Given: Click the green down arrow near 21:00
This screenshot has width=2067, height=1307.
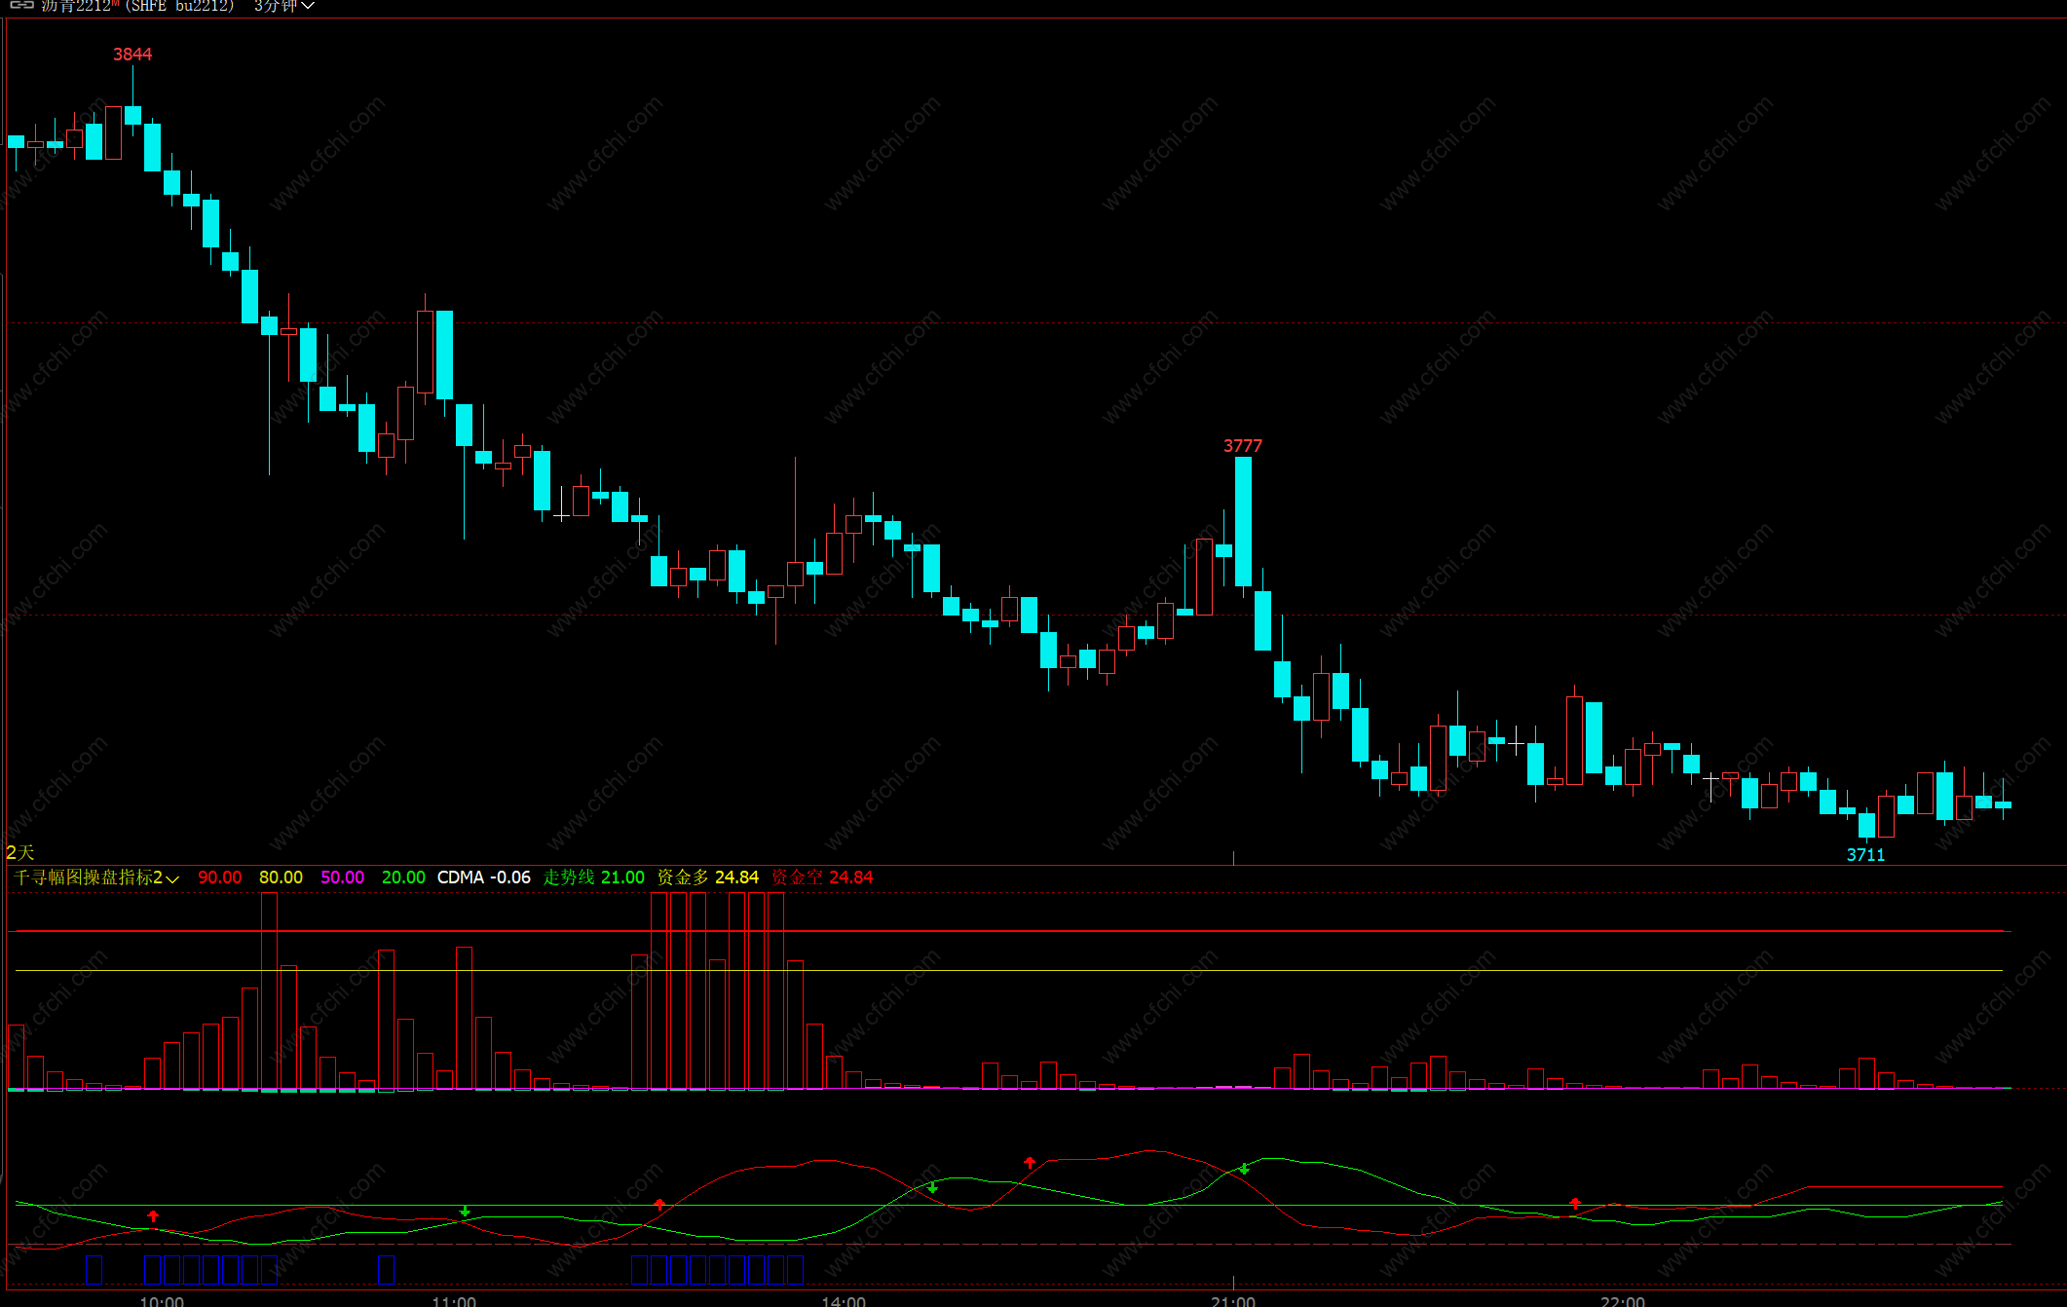Looking at the screenshot, I should (x=1244, y=1168).
